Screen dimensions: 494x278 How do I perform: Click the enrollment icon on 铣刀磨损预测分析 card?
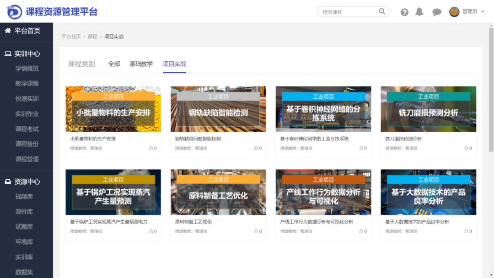[467, 148]
